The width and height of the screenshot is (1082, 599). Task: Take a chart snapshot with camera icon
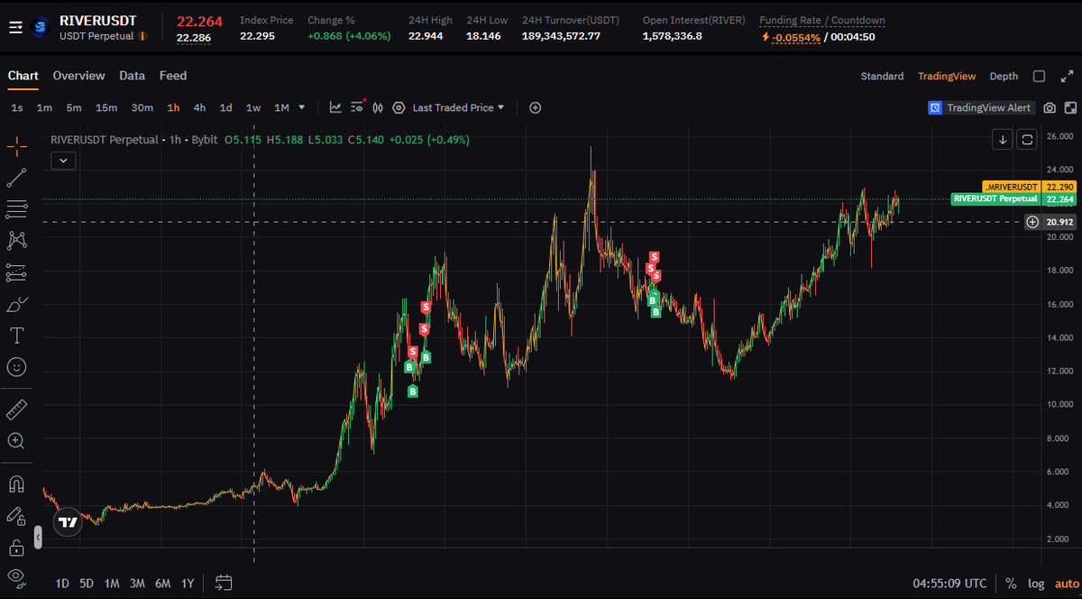[x=1050, y=107]
